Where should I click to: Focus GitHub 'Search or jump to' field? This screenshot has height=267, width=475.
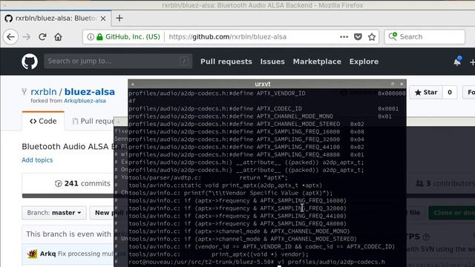click(118, 61)
